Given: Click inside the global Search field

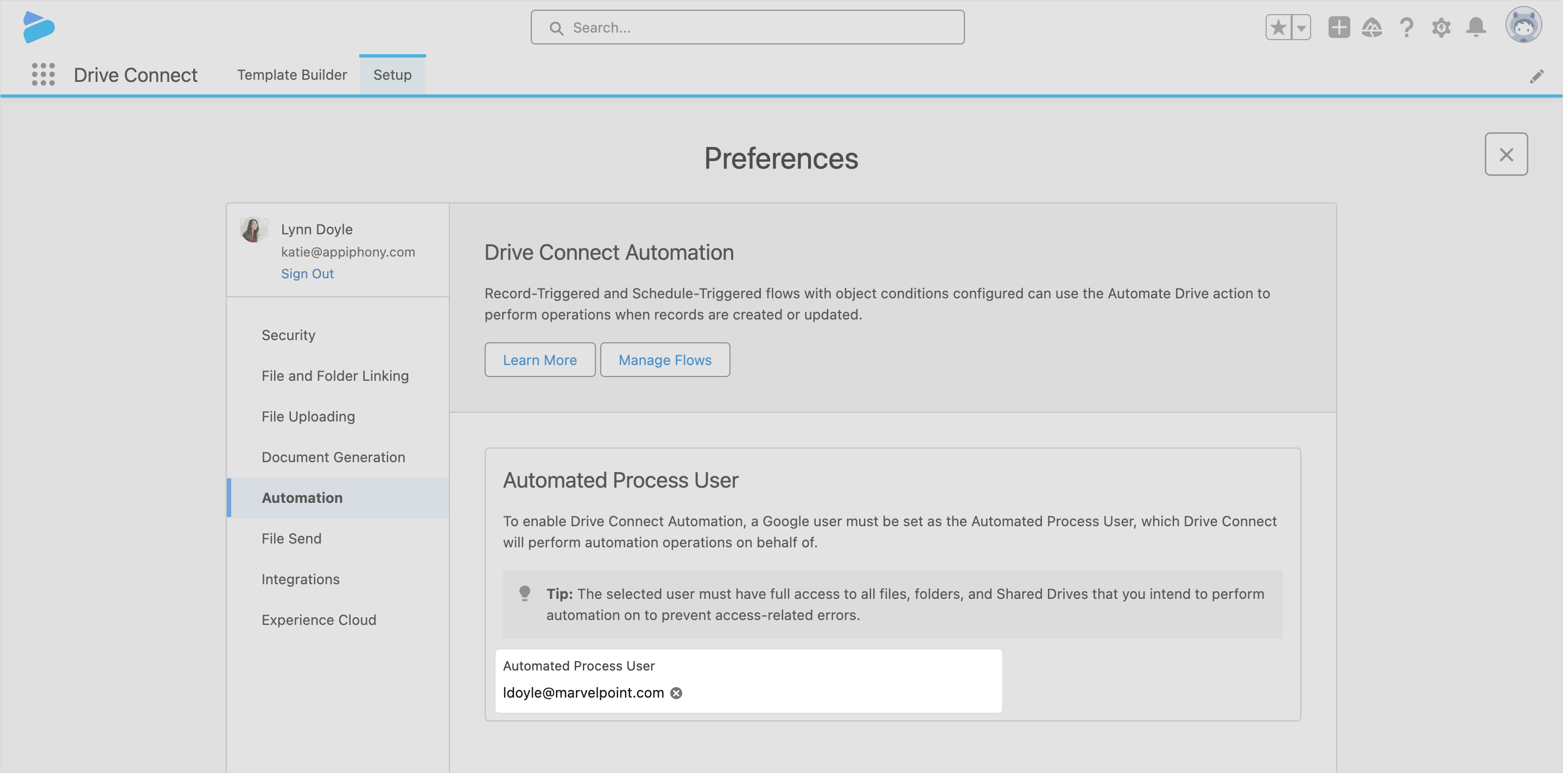Looking at the screenshot, I should [x=747, y=28].
